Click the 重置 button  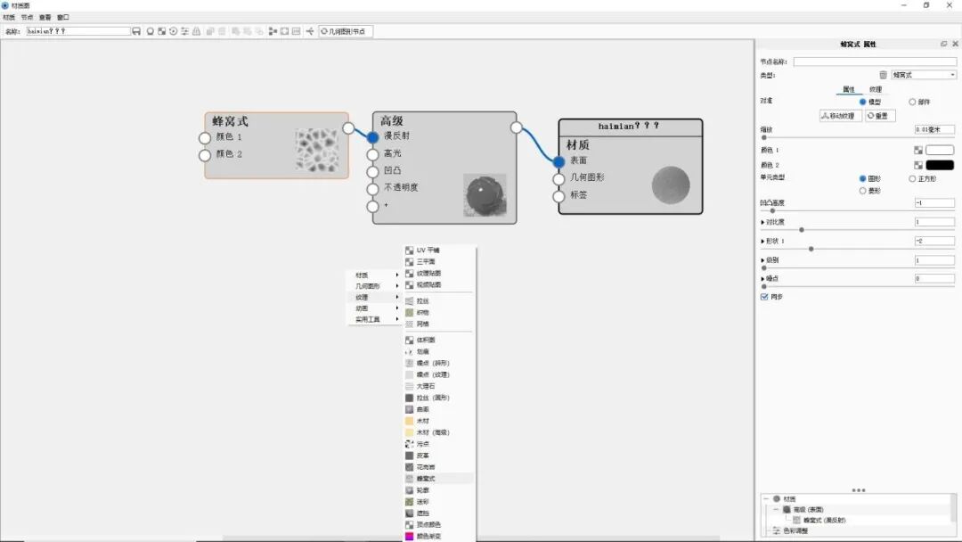(x=878, y=114)
